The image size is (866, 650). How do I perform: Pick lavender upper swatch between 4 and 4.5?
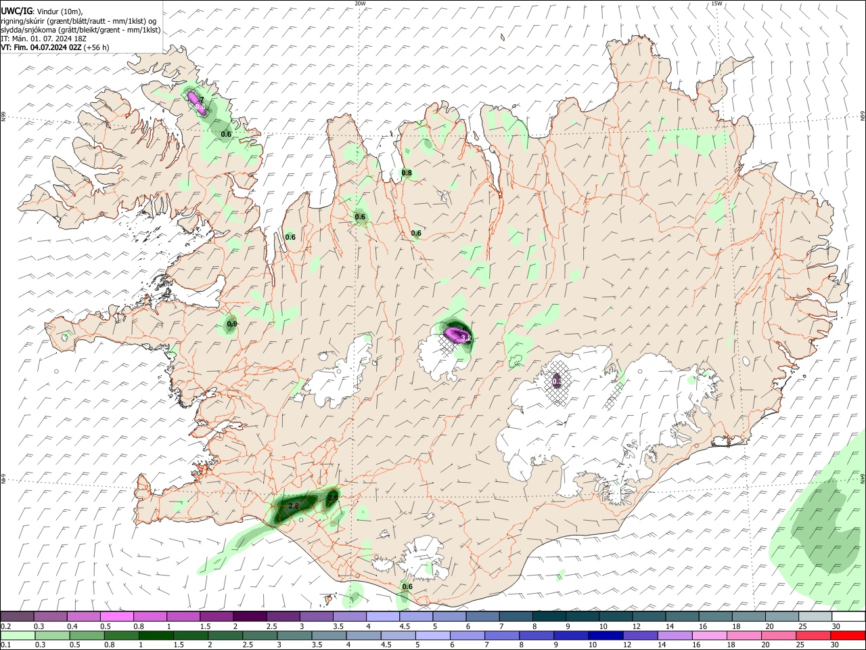[x=383, y=617]
